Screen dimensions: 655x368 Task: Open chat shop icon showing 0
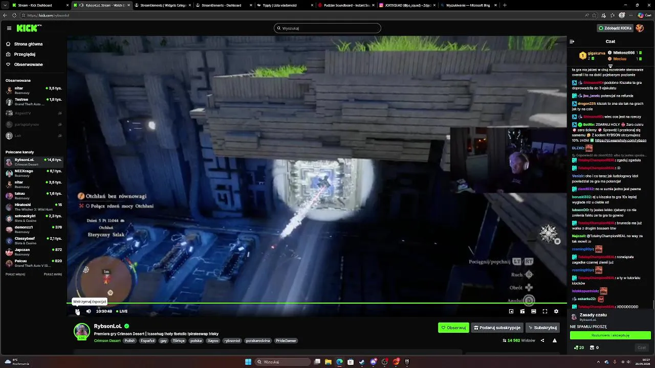tap(595, 348)
